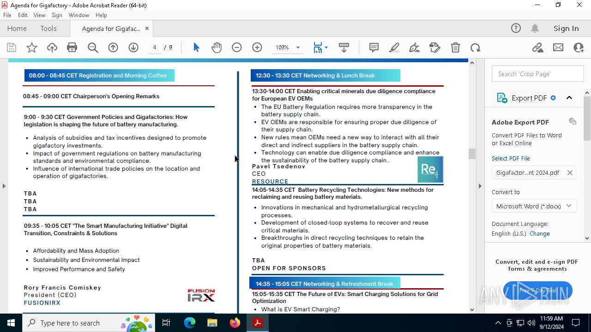View notifications with the bell icon
The width and height of the screenshot is (591, 332).
point(535,28)
